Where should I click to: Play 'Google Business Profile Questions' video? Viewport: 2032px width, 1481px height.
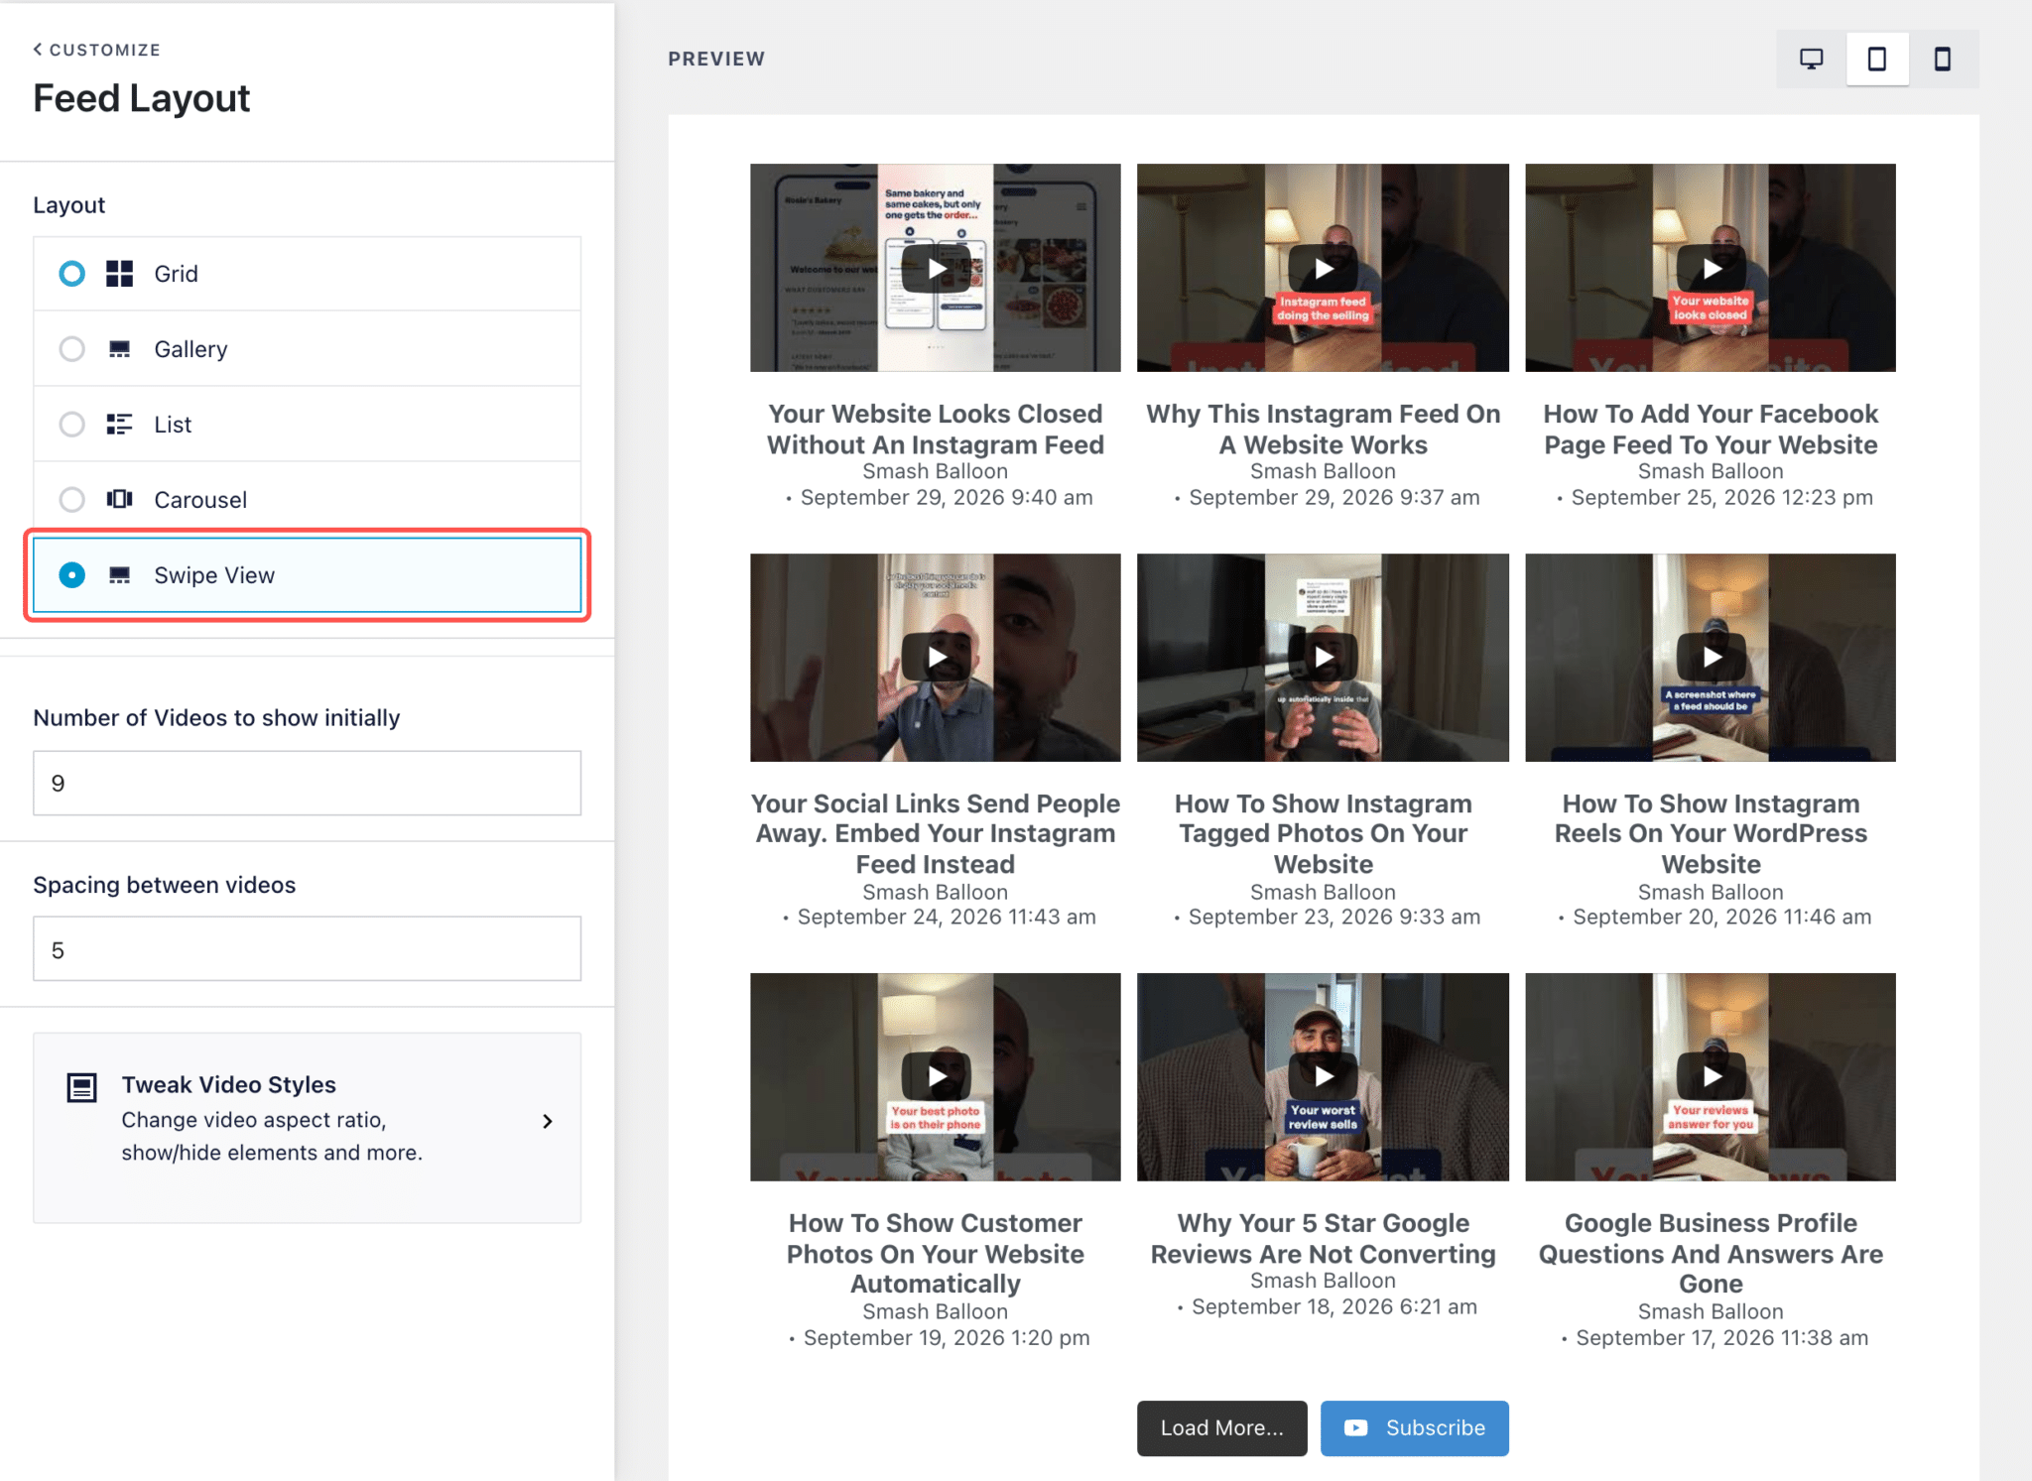click(1711, 1076)
